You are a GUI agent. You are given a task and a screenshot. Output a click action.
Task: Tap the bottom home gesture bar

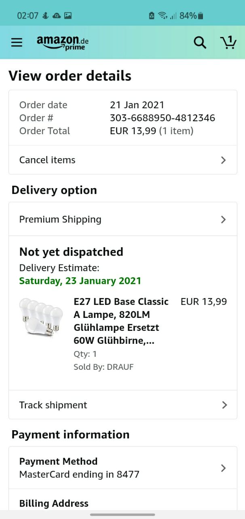(x=122, y=515)
